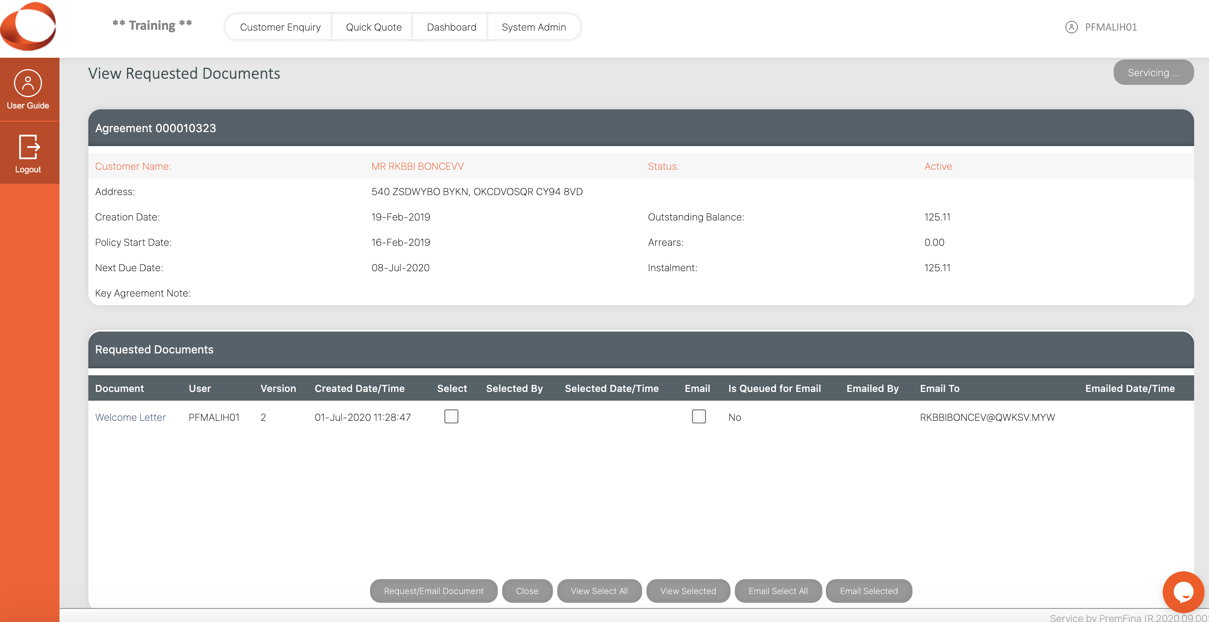Screen dimensions: 1209x622
Task: Expand the Servicing ... dropdown
Action: pos(1153,72)
